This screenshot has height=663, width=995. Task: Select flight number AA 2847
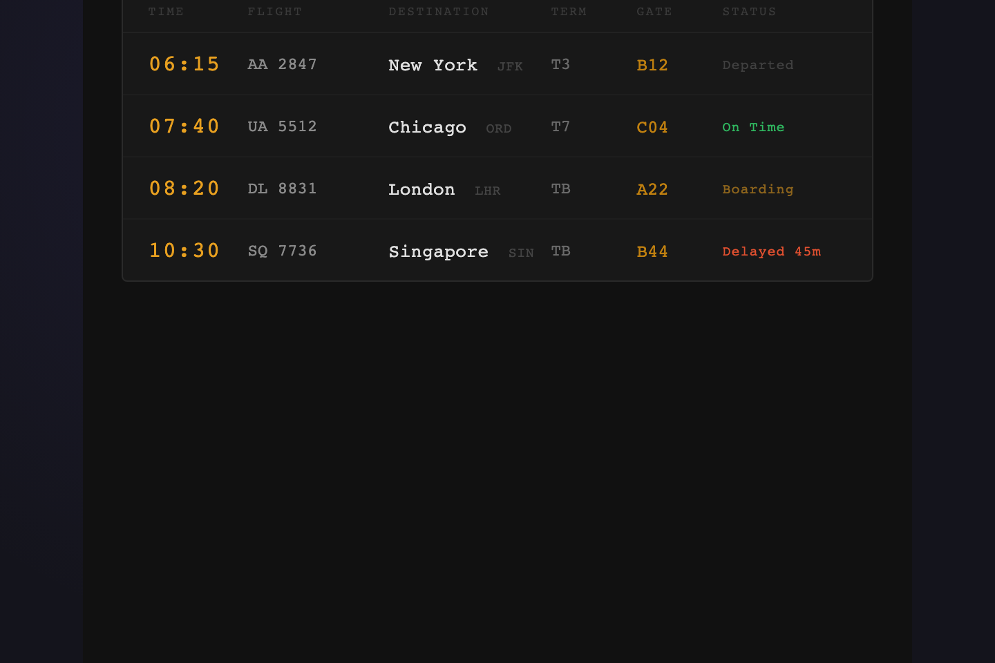click(283, 64)
